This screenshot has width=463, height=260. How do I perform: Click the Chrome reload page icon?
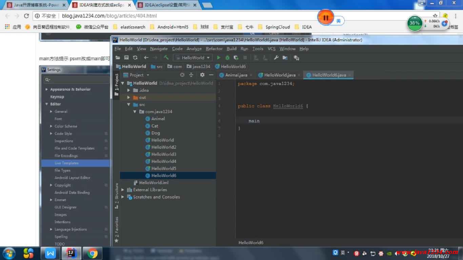[26, 16]
